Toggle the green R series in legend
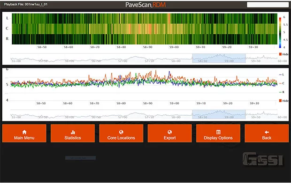This screenshot has width=291, height=186. point(282,92)
